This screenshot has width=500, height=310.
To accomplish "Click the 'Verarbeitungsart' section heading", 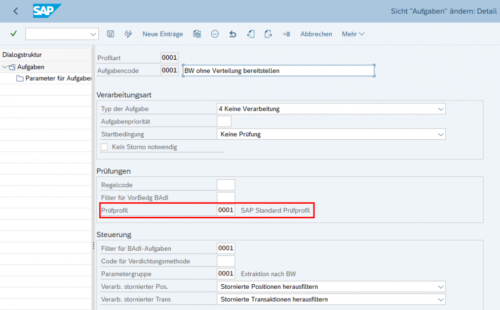I will (124, 95).
